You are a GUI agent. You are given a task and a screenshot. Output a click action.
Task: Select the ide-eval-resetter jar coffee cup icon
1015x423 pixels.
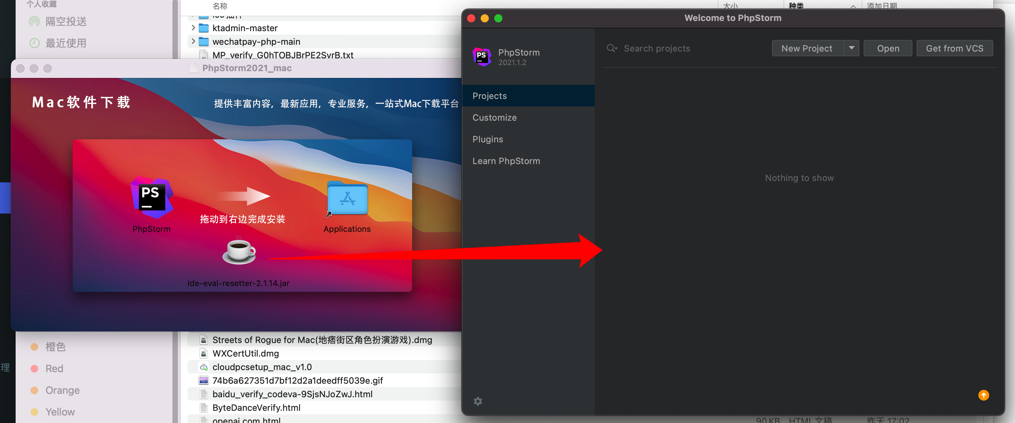(x=239, y=251)
